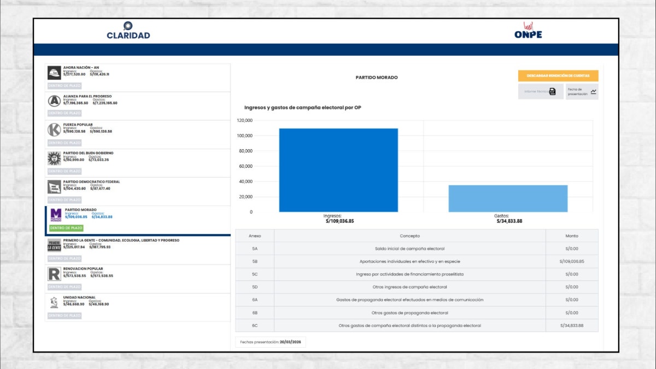
Task: Open the Claridad logo
Action: (128, 31)
